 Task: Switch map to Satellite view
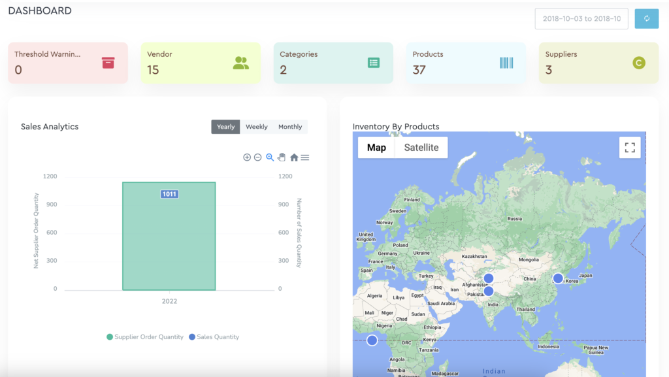click(x=421, y=148)
